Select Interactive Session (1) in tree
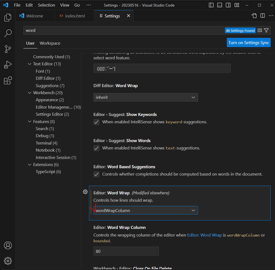Image resolution: width=275 pixels, height=270 pixels. pos(56,158)
